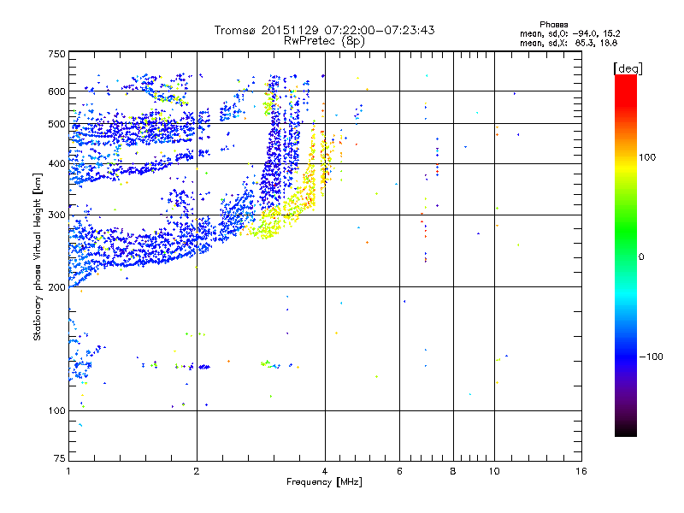Click the y-axis label "500"

pyautogui.click(x=56, y=124)
